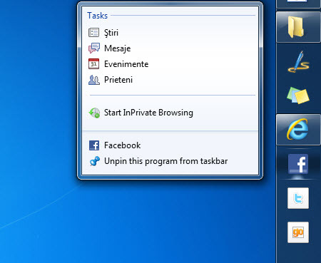The image size is (321, 263).
Task: Choose Prieteni in the Tasks list
Action: (x=170, y=80)
